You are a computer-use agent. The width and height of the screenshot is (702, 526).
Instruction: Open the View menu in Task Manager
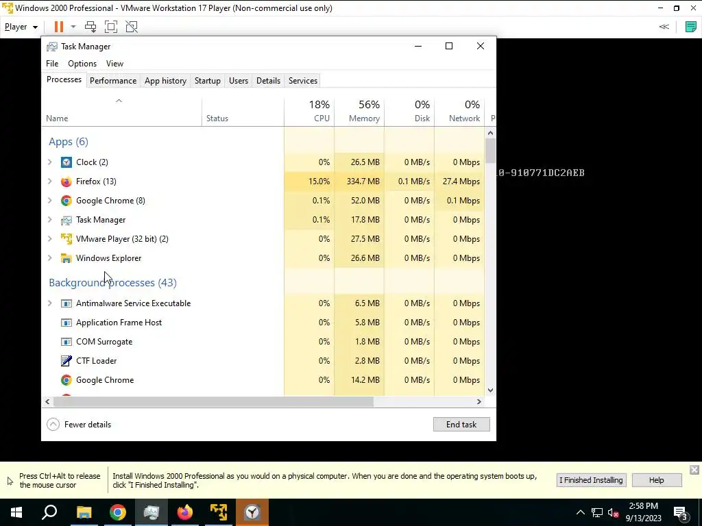tap(114, 64)
